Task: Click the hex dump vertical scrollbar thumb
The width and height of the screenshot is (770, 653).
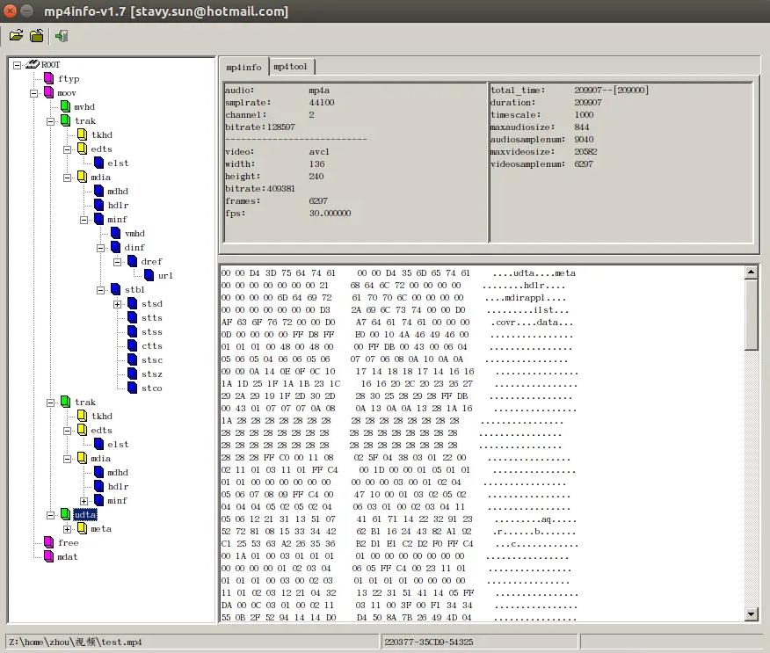Action: click(752, 316)
